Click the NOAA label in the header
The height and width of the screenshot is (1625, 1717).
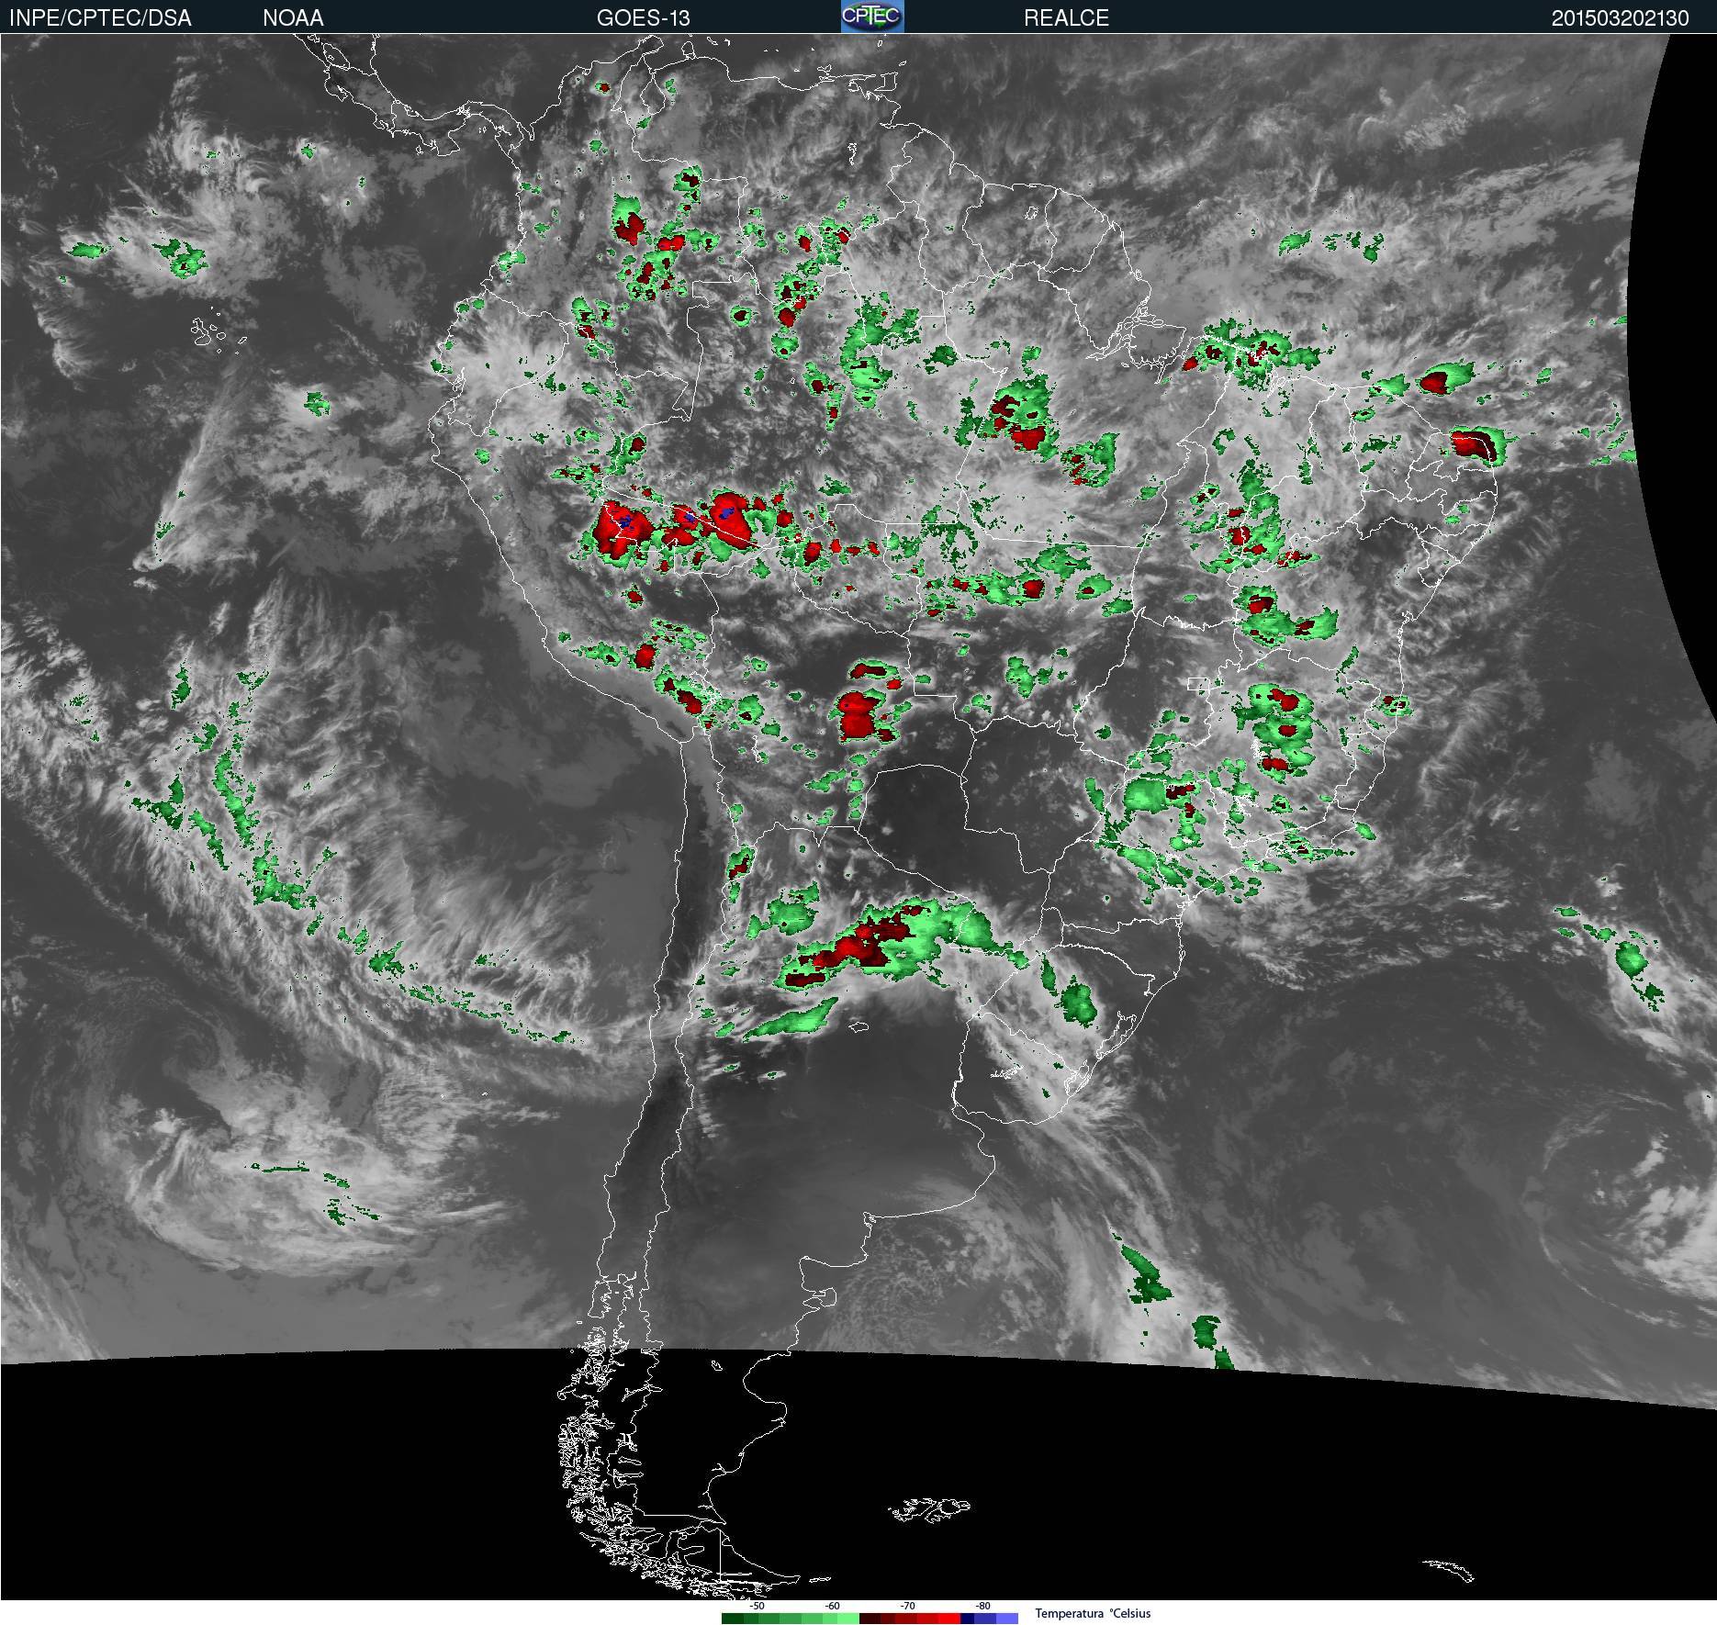(293, 17)
